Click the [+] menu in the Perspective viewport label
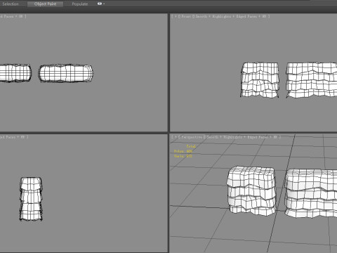 (x=175, y=137)
